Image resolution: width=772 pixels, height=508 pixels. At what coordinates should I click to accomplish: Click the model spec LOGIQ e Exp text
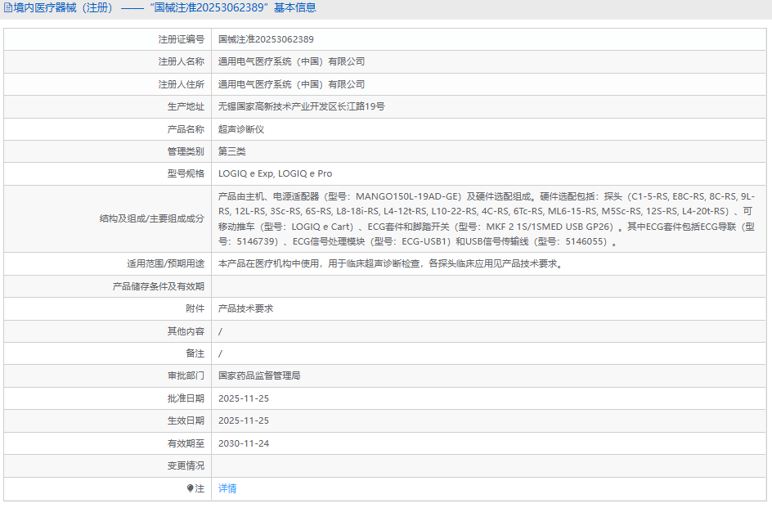coord(245,173)
